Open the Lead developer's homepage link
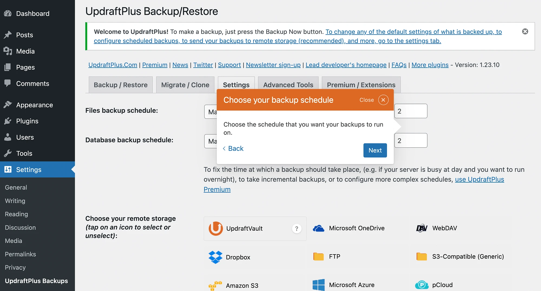541x291 pixels. (x=346, y=65)
